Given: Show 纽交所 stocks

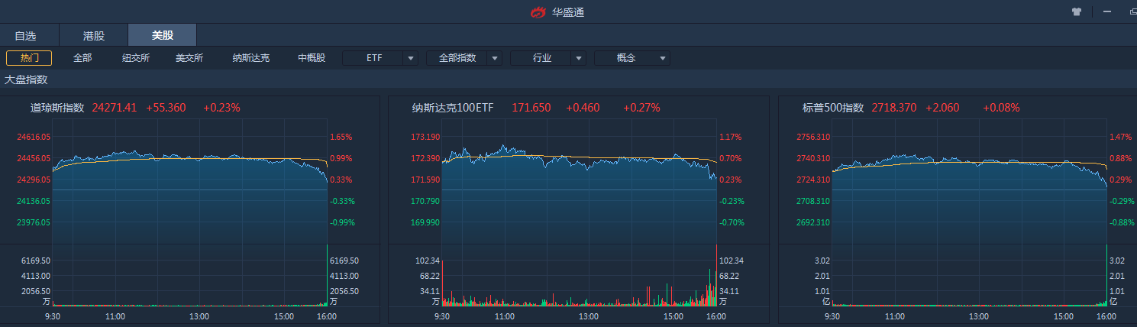Looking at the screenshot, I should (136, 58).
